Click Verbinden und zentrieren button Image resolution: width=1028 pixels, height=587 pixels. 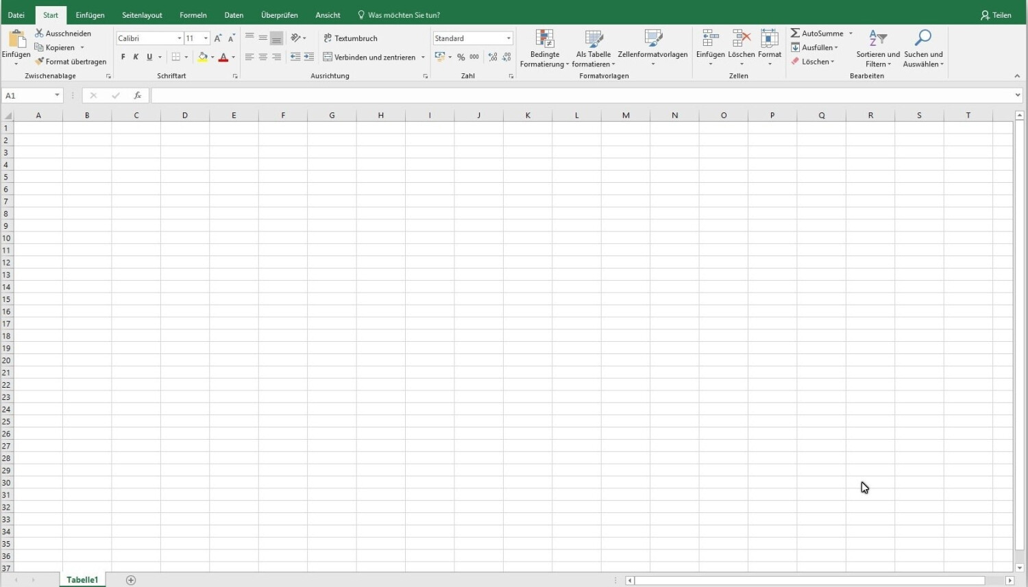pyautogui.click(x=369, y=58)
